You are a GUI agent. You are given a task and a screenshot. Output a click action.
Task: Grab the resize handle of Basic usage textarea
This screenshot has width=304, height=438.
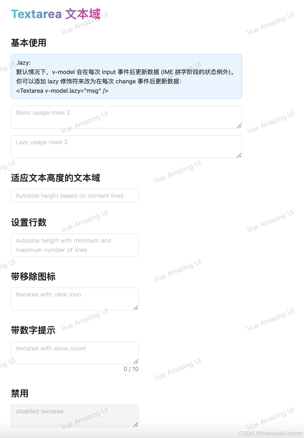(x=239, y=126)
